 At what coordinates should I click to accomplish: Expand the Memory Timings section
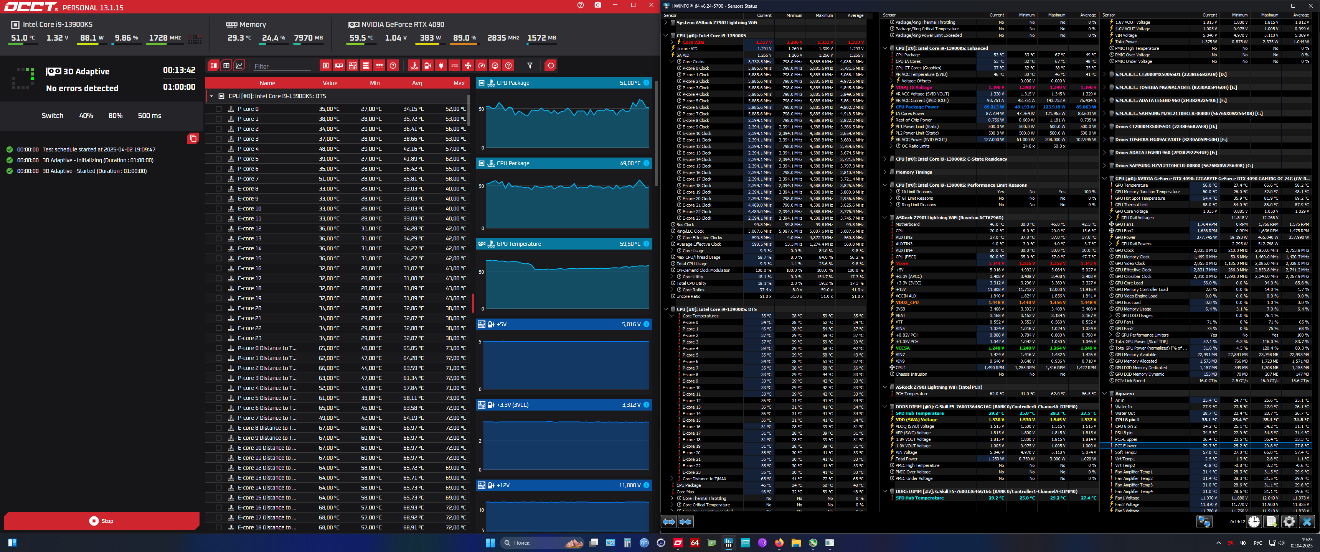885,172
